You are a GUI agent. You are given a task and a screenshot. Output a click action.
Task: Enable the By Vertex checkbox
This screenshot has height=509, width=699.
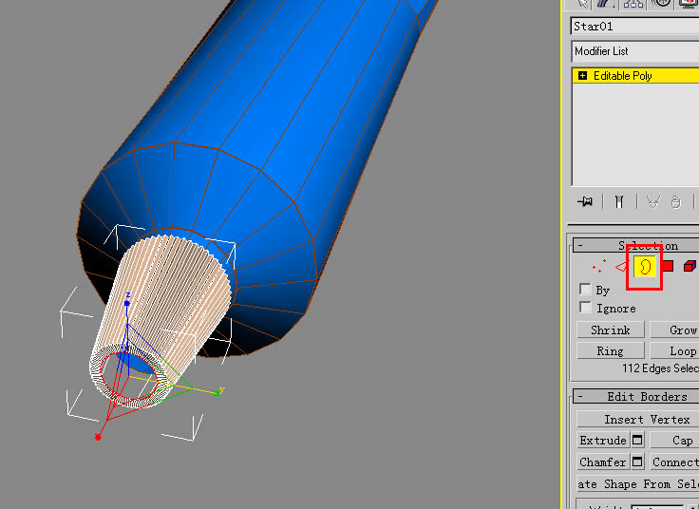(x=585, y=289)
